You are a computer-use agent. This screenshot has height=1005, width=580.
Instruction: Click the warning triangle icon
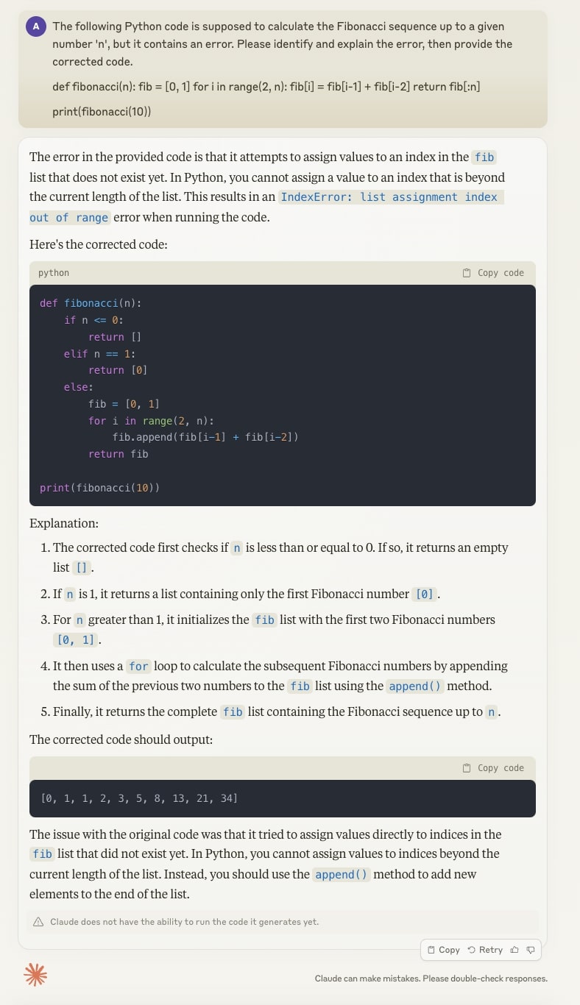click(x=39, y=922)
